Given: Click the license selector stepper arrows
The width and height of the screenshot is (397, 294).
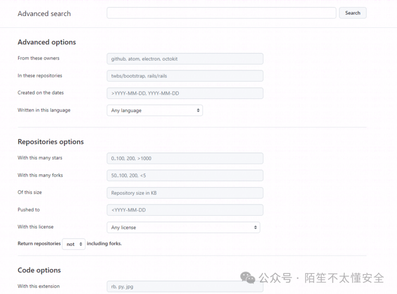Looking at the screenshot, I should click(255, 227).
